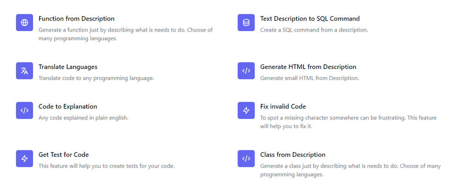Click 'Any code explained in plain english' text
The image size is (459, 184).
[84, 118]
